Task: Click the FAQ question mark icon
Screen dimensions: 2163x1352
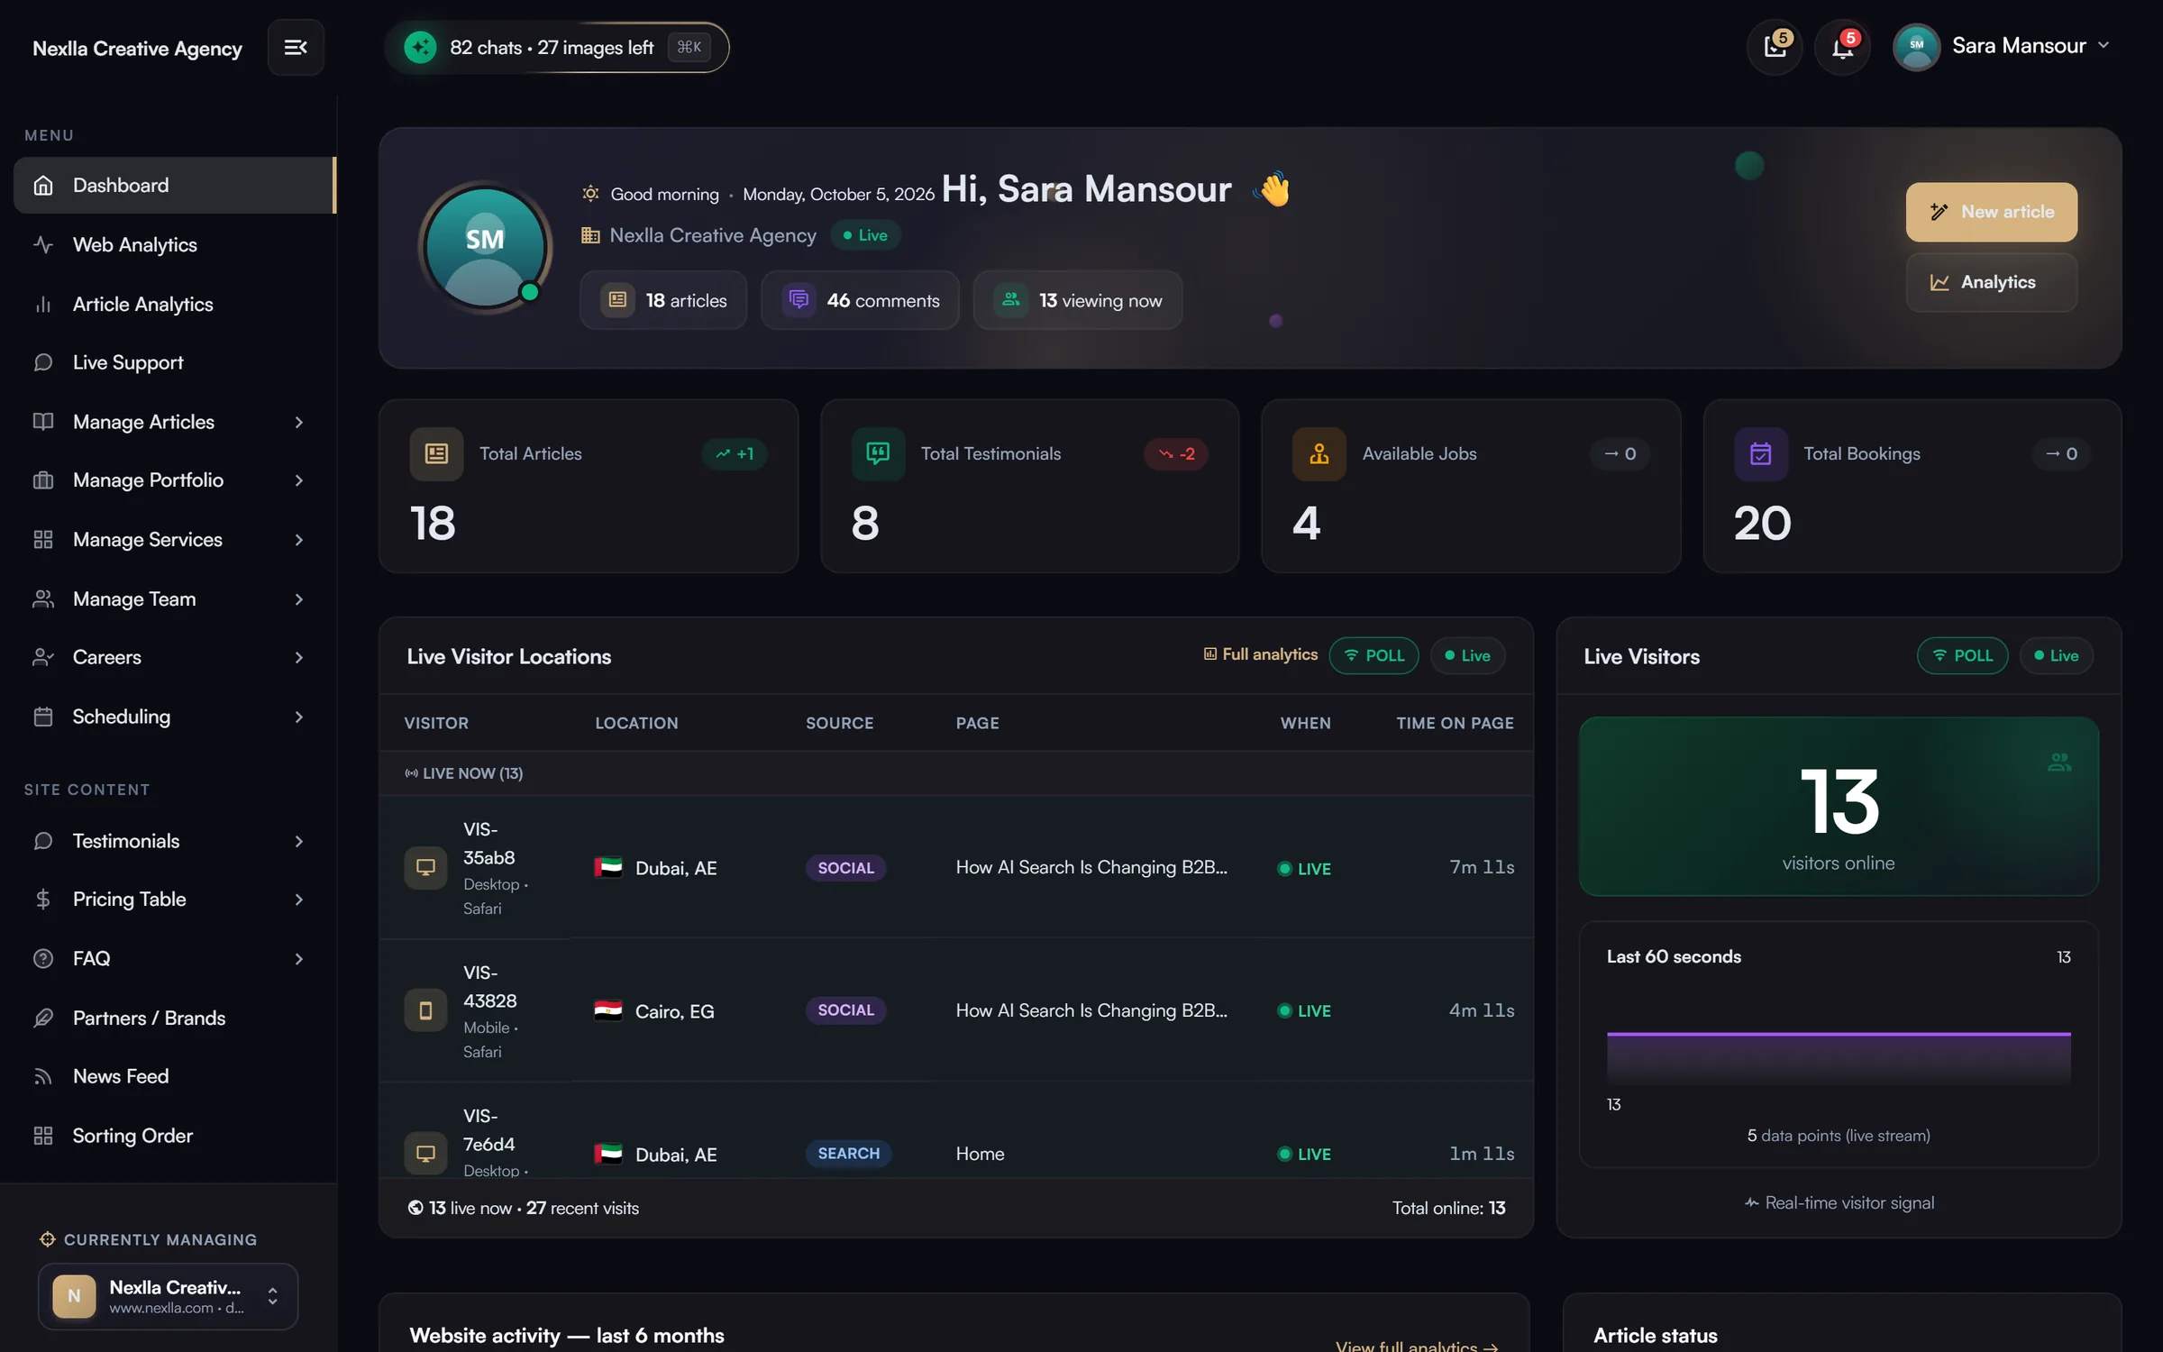Action: click(43, 958)
